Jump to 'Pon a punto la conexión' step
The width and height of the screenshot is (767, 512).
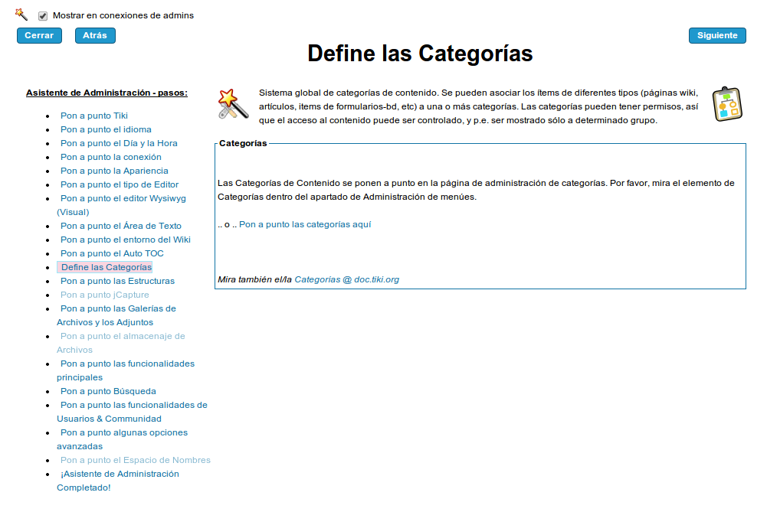click(111, 157)
